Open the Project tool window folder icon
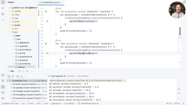The width and height of the screenshot is (187, 105). [x=3, y=2]
